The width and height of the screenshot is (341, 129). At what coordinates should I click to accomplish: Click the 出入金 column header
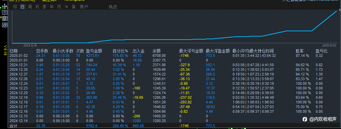click(138, 51)
